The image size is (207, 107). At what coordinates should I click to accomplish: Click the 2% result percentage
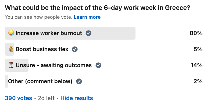coord(198,81)
